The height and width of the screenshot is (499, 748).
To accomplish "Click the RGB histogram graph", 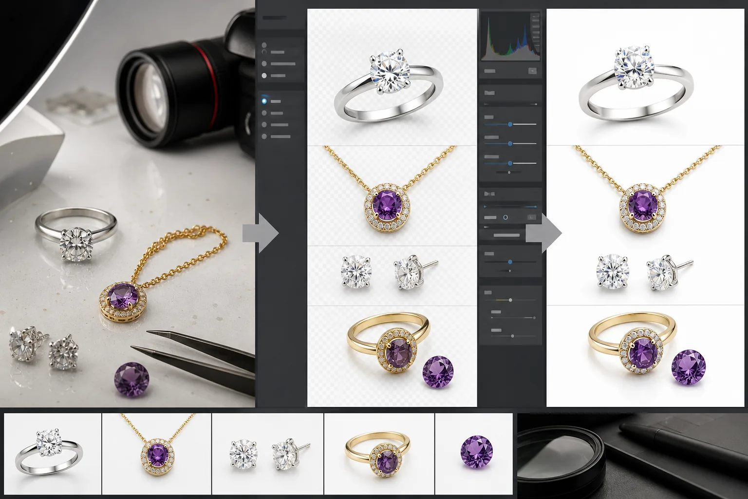I will pos(510,37).
